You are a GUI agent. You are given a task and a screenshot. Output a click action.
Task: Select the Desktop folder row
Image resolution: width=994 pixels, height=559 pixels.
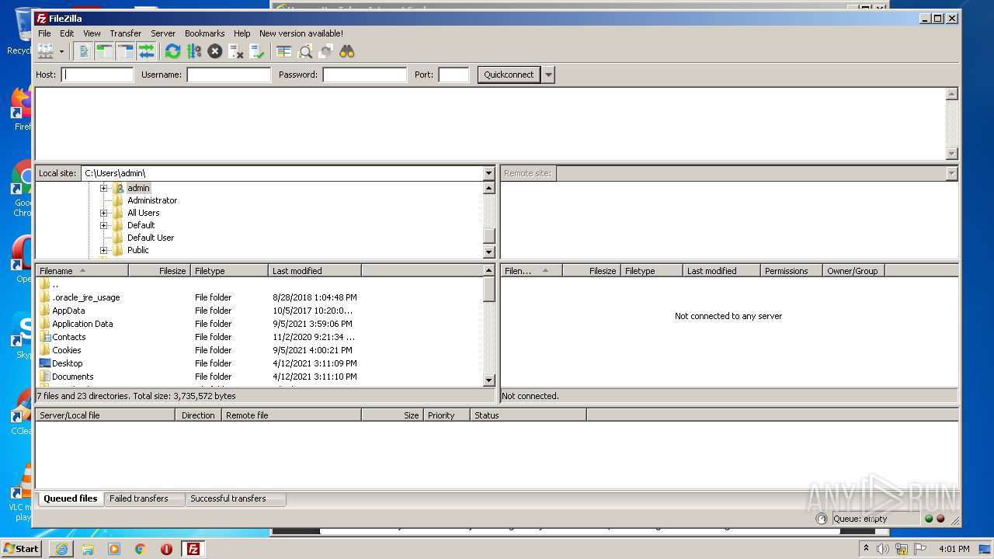point(259,363)
